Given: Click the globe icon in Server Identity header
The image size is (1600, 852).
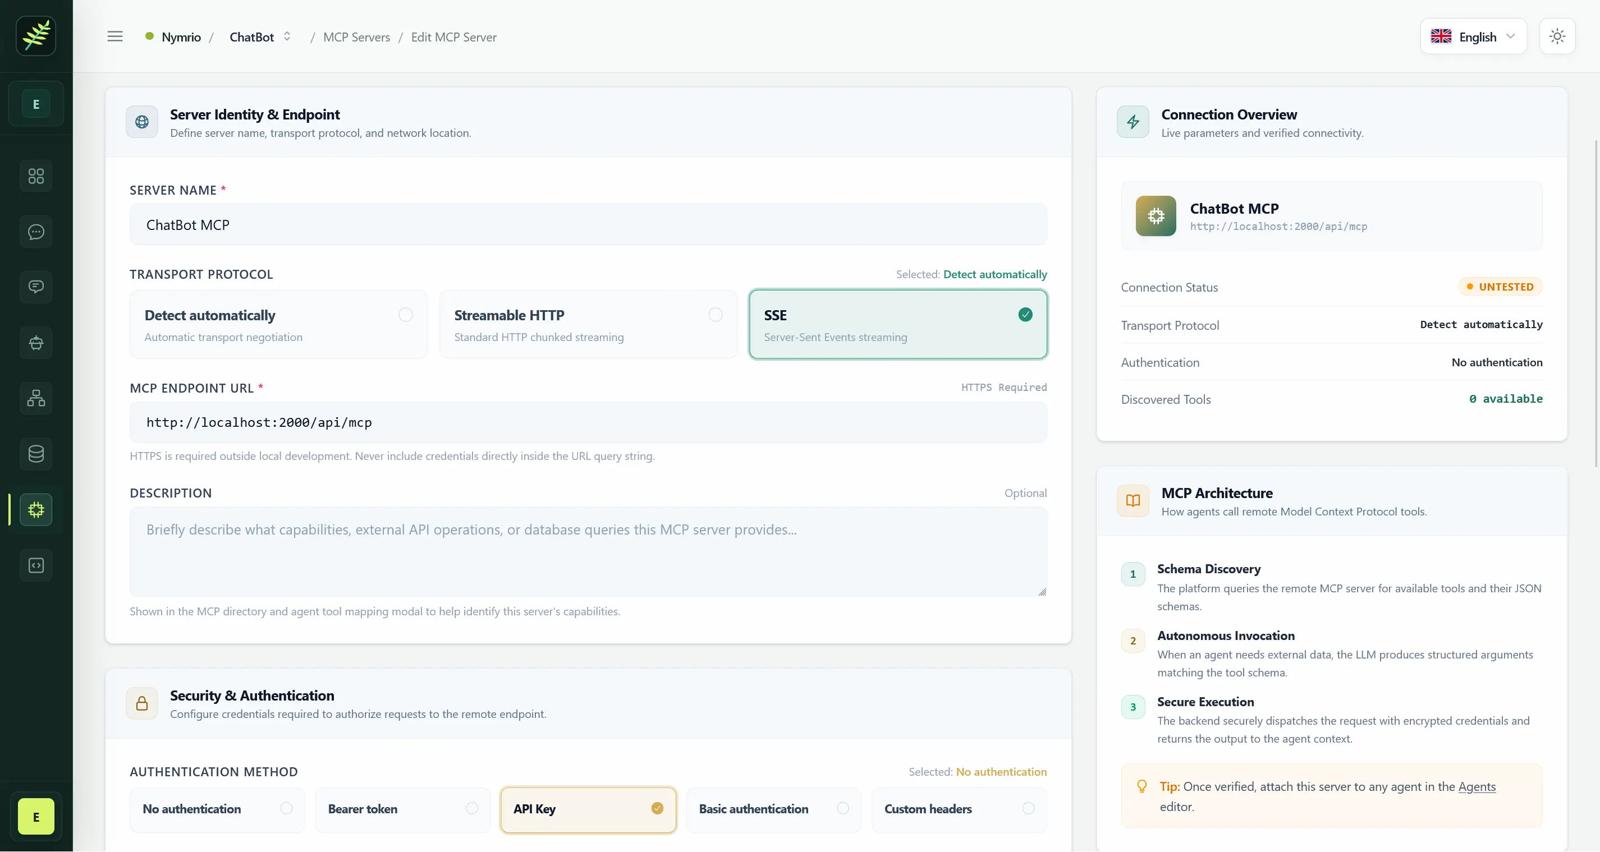Looking at the screenshot, I should (x=141, y=122).
